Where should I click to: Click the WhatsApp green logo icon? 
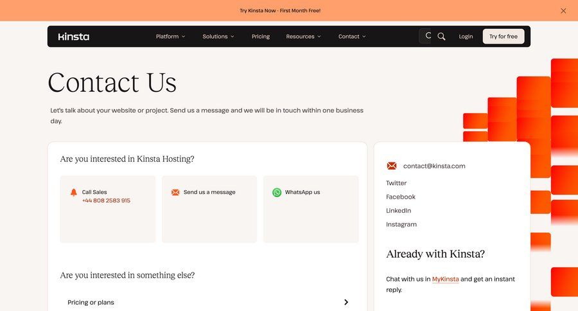click(277, 192)
